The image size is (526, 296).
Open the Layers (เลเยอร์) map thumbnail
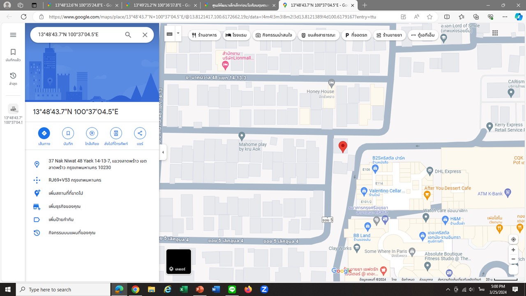pyautogui.click(x=178, y=262)
